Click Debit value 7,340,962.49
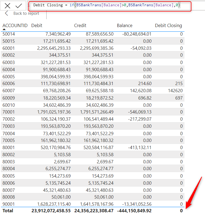Screen dimensions: 205x215 tap(58, 34)
